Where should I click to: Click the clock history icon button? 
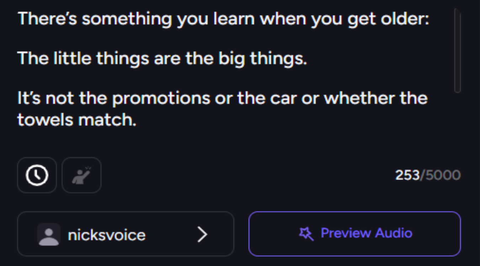[x=37, y=175]
